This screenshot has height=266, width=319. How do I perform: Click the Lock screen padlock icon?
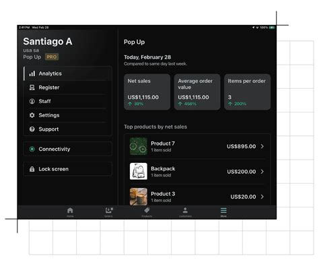tap(32, 169)
